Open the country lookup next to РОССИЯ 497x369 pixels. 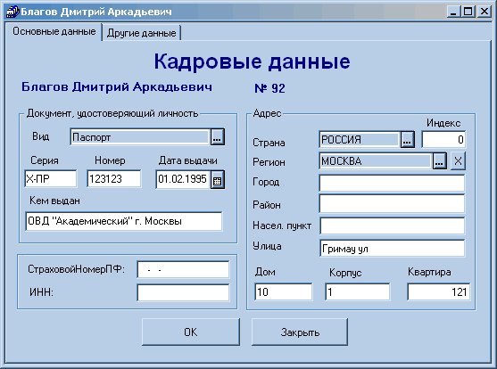click(x=407, y=139)
